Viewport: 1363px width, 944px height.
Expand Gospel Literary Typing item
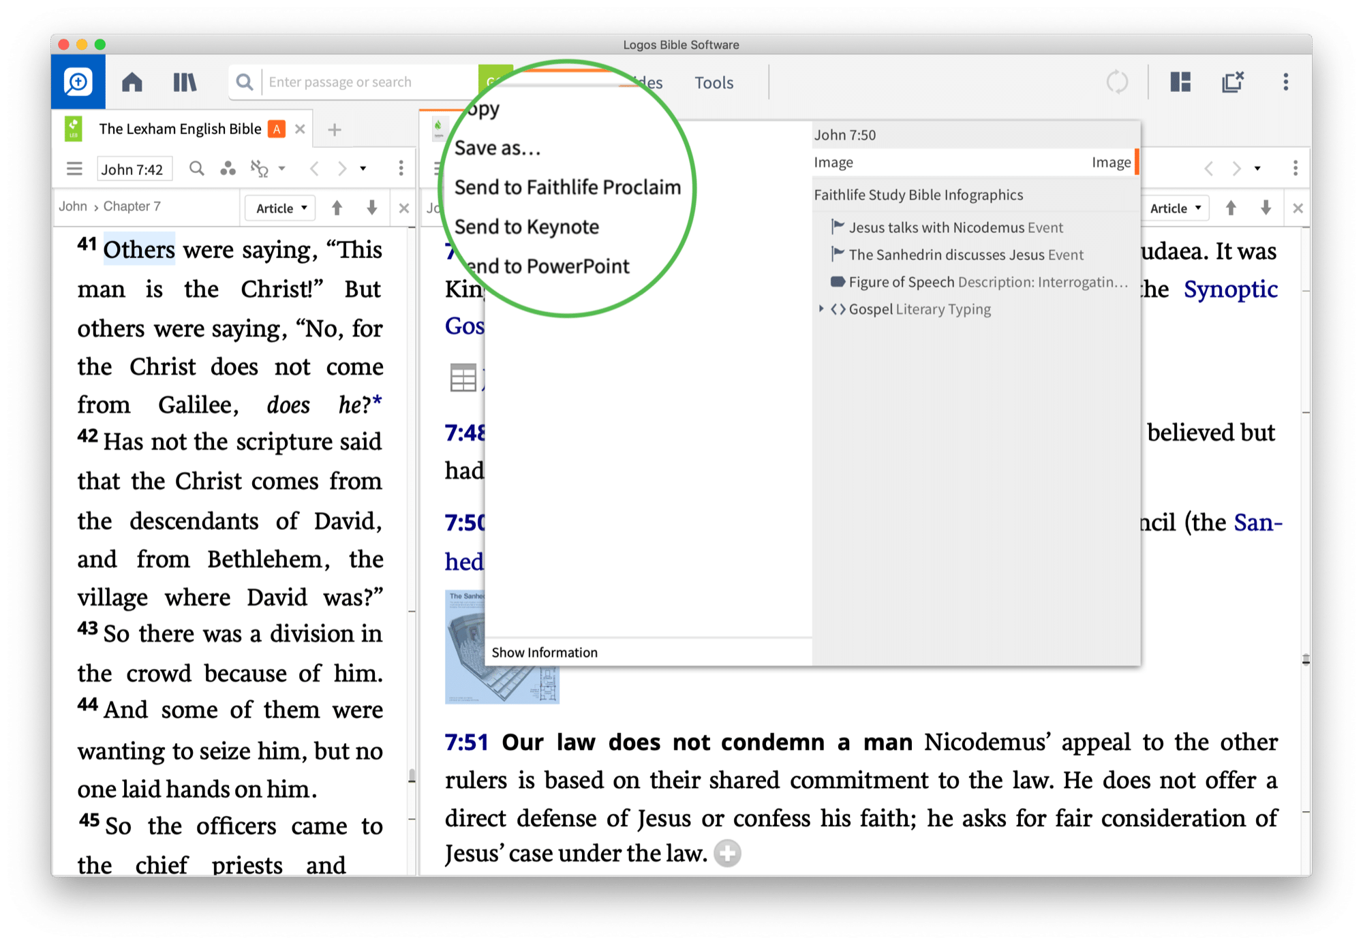point(821,309)
